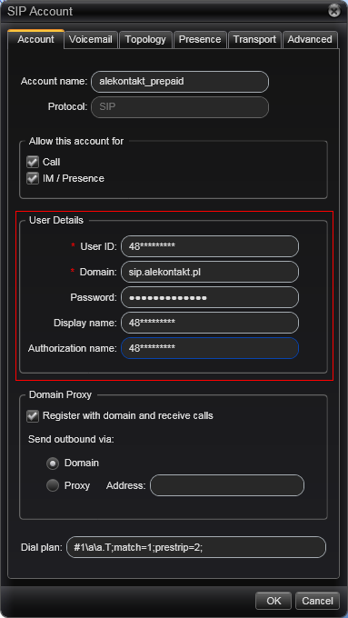
Task: Open the Transport tab
Action: pos(254,39)
